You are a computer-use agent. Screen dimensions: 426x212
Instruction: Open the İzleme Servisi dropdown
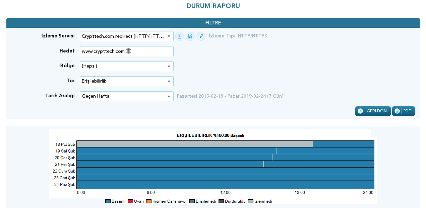tap(127, 36)
